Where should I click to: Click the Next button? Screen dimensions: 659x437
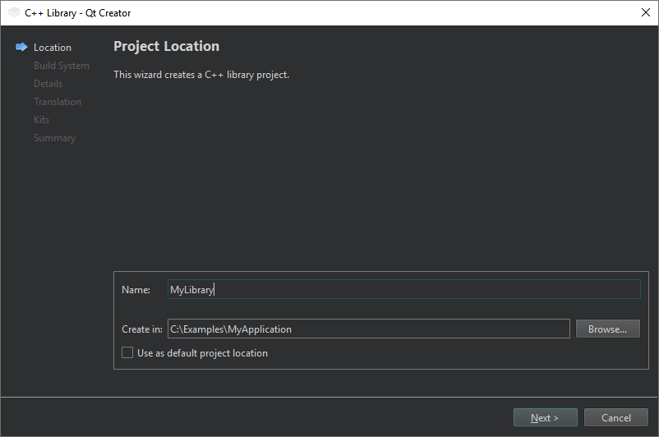(x=545, y=417)
